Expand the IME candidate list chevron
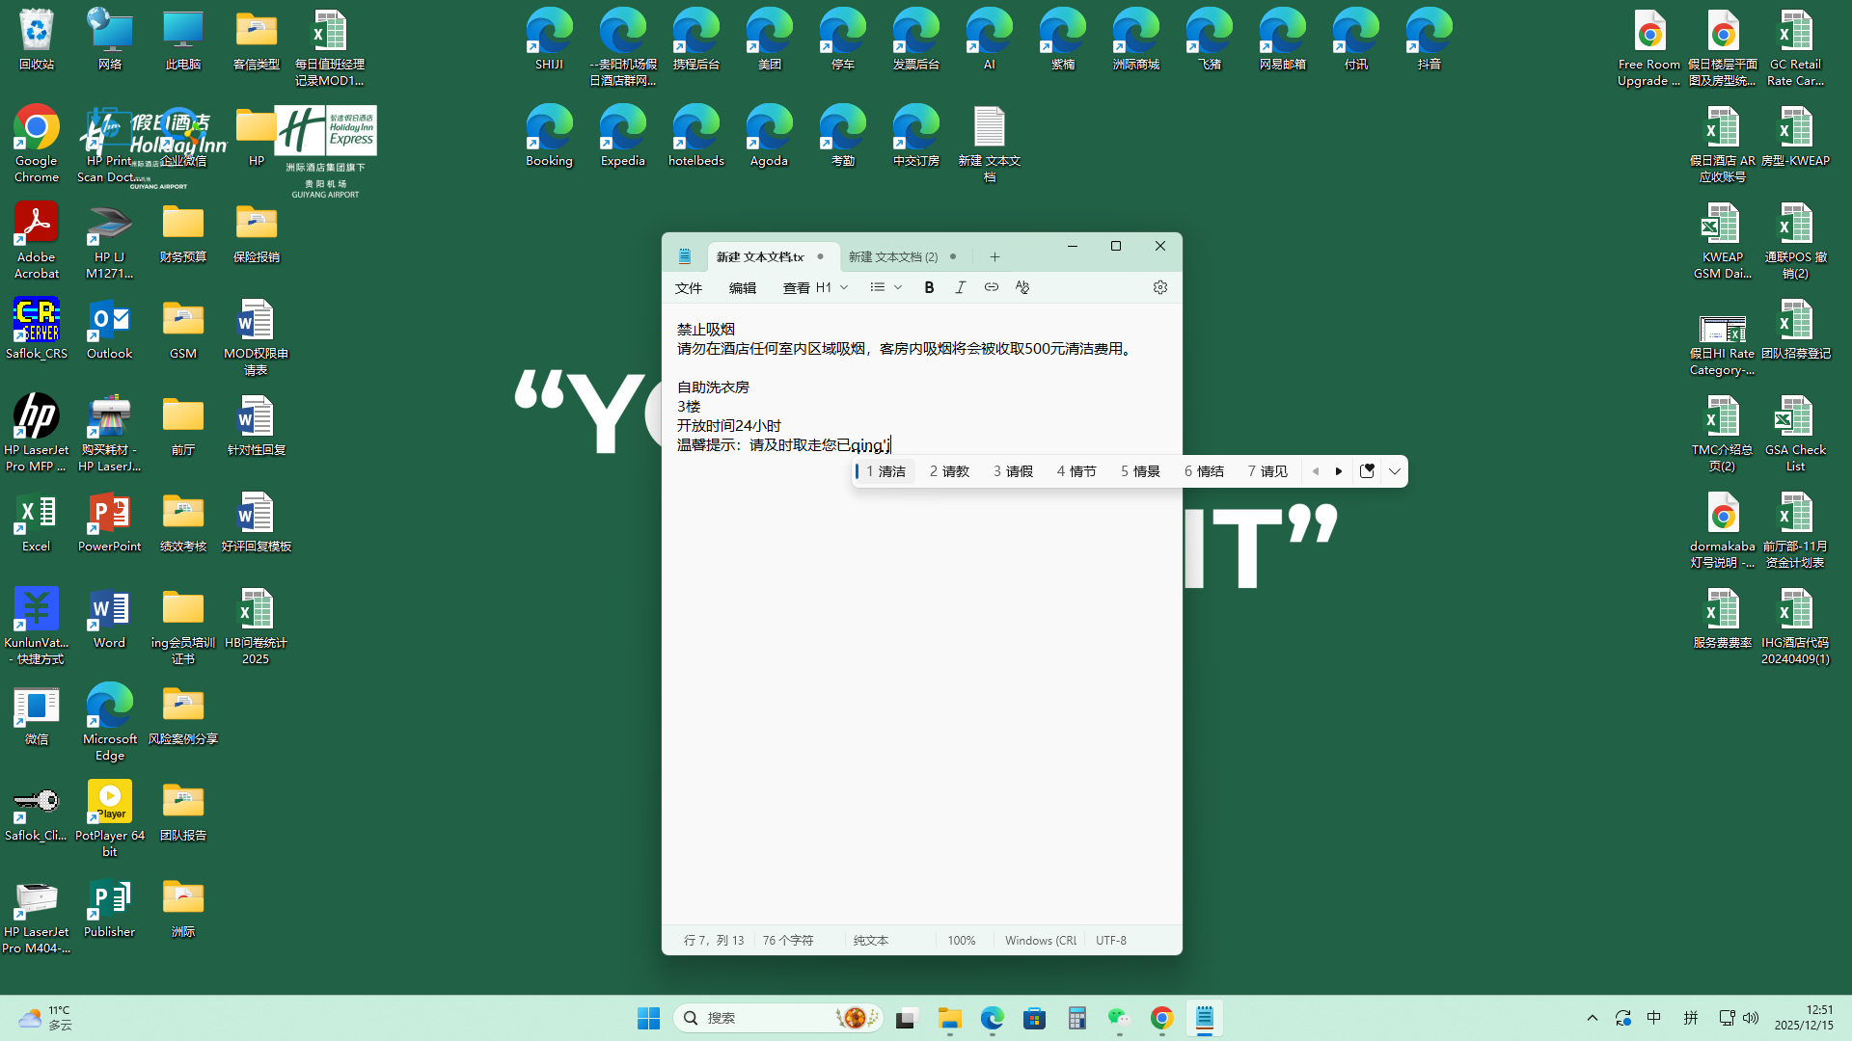 pyautogui.click(x=1394, y=471)
